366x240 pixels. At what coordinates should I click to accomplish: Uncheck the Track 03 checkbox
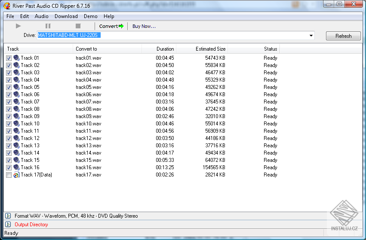point(9,73)
